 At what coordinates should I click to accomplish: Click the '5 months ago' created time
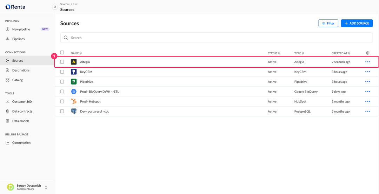340,111
